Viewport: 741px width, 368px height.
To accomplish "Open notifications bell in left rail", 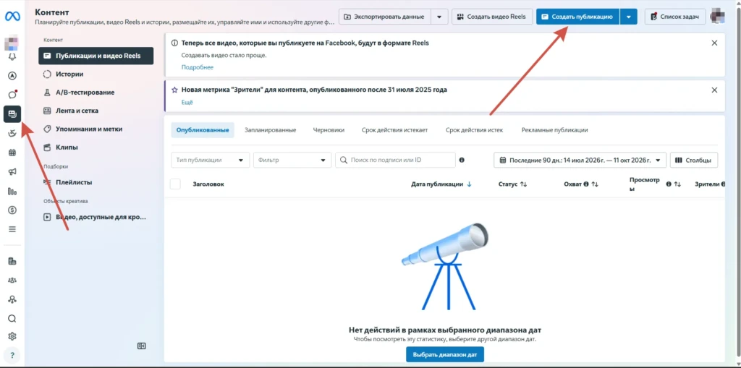I will (12, 56).
